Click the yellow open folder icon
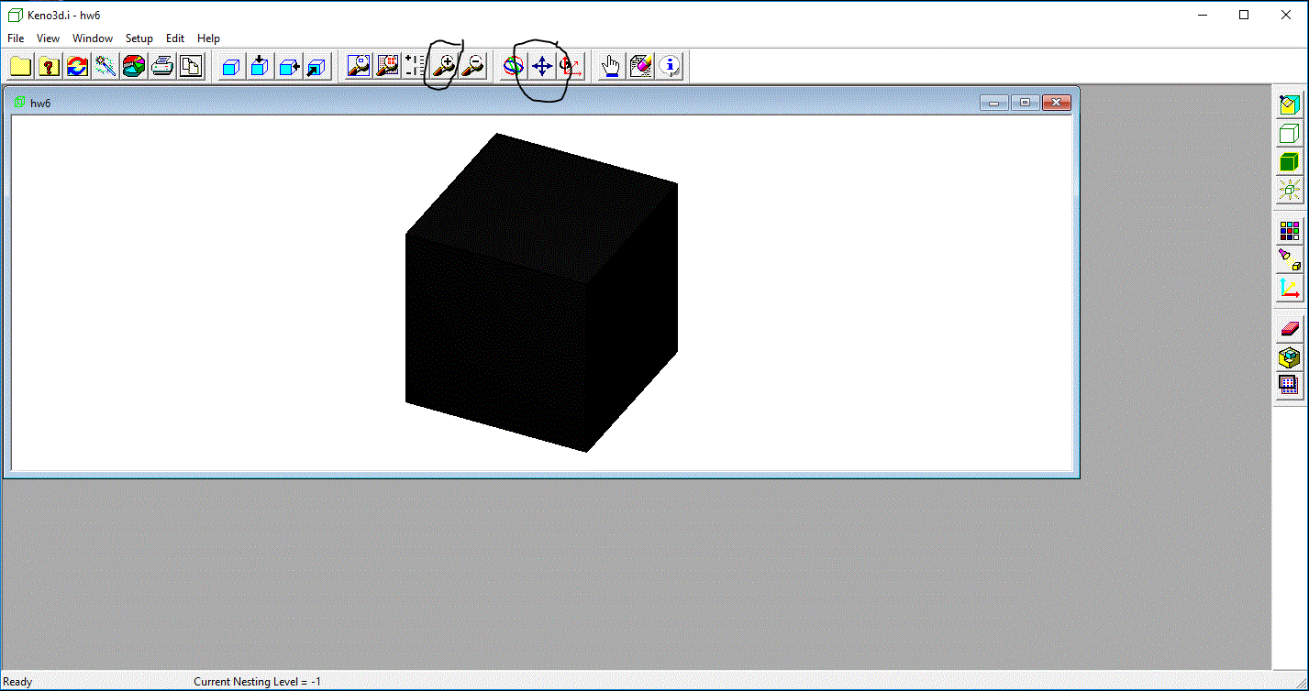This screenshot has width=1309, height=691. [20, 66]
